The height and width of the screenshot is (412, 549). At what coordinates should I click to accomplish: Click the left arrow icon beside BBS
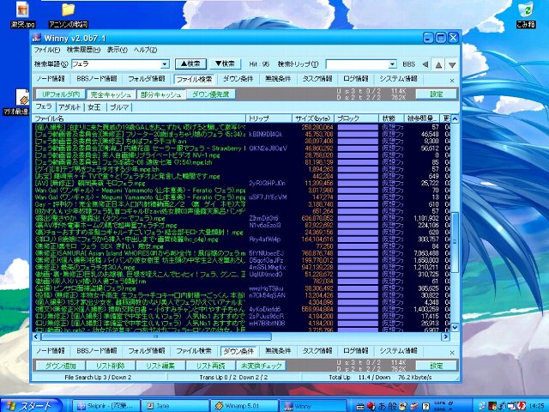(x=425, y=64)
